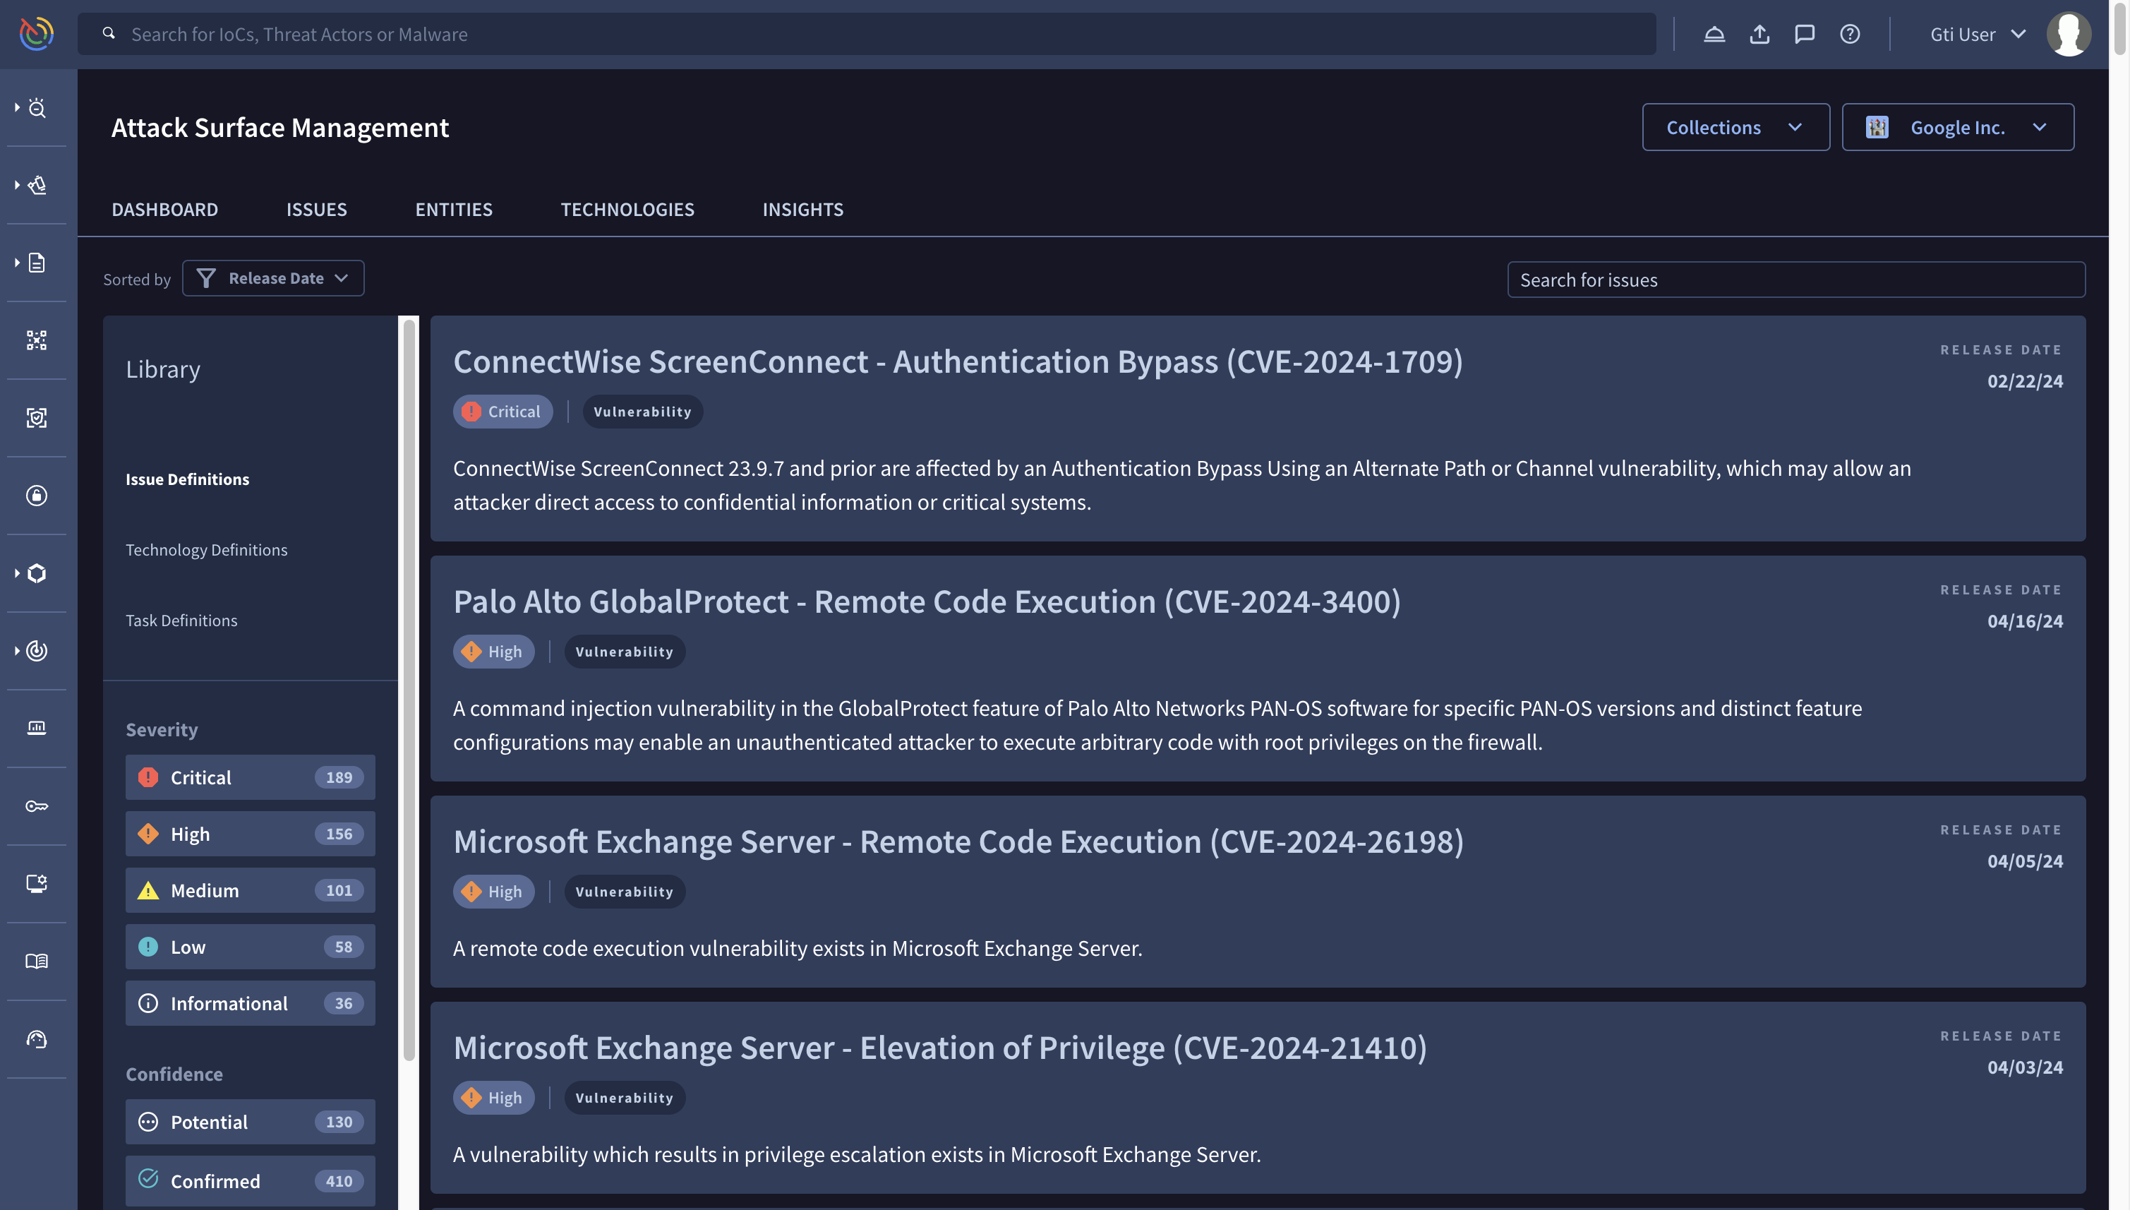The width and height of the screenshot is (2130, 1210).
Task: Open the help question mark icon
Action: tap(1850, 34)
